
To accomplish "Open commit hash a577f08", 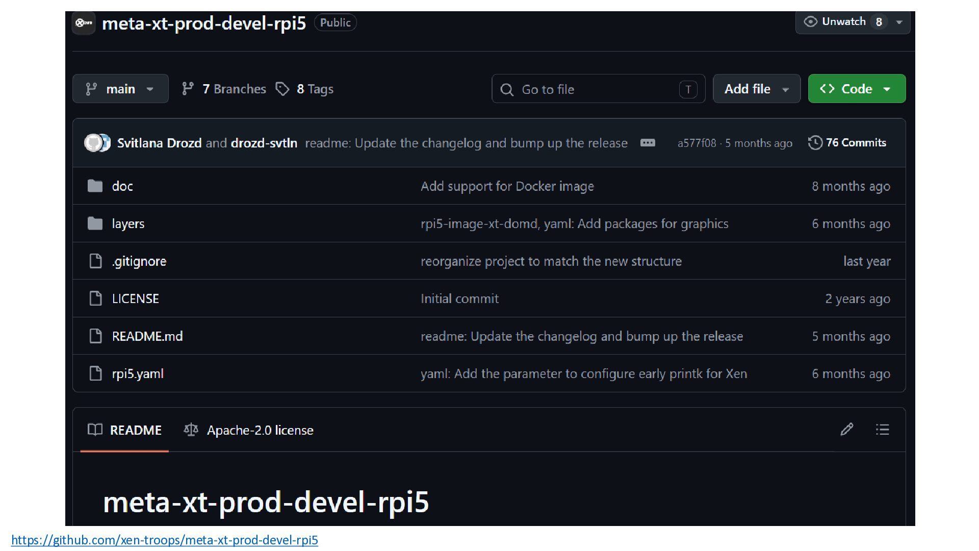I will [697, 143].
